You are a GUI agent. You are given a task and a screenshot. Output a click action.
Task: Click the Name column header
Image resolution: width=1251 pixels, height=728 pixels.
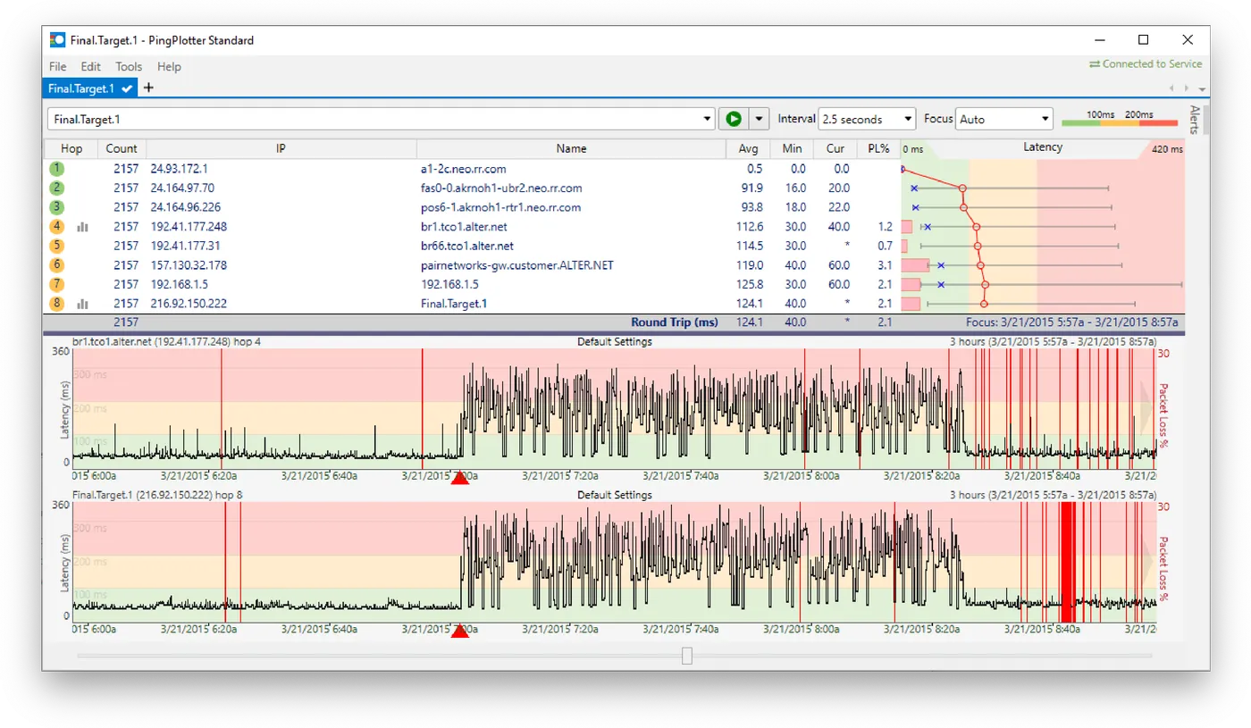(571, 148)
